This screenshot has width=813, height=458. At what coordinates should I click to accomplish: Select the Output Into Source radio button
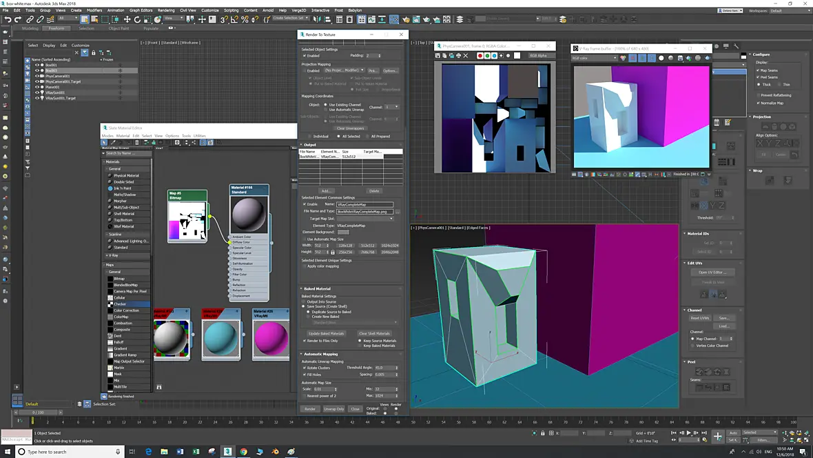click(305, 301)
